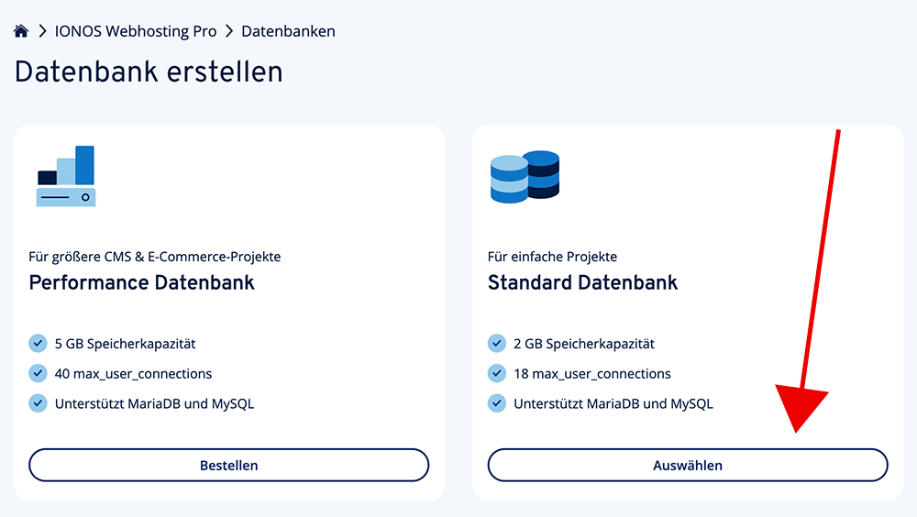The image size is (917, 517).
Task: Click checkmark beside 40 max_user_connections
Action: point(38,373)
